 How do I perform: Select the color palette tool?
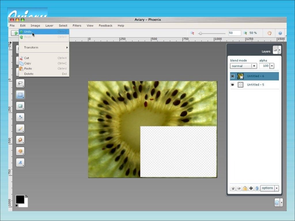tap(20, 151)
